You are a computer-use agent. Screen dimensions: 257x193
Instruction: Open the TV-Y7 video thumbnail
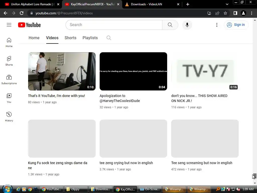(205, 71)
